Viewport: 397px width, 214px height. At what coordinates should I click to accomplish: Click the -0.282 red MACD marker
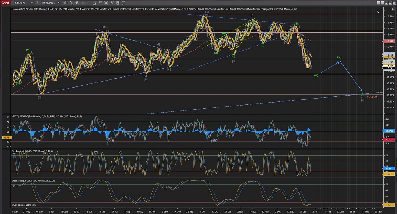(389, 140)
